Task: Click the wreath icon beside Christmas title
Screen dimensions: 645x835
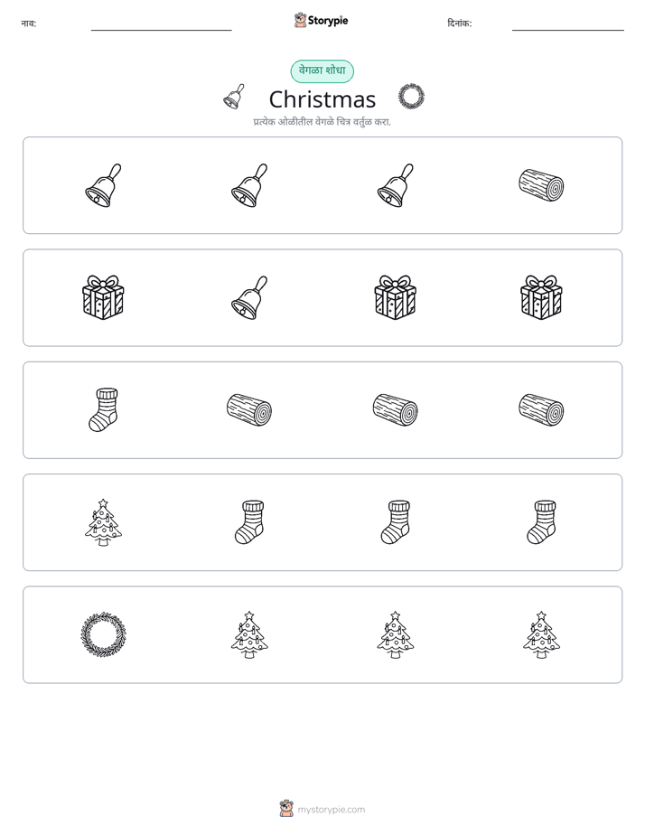Action: [x=411, y=97]
